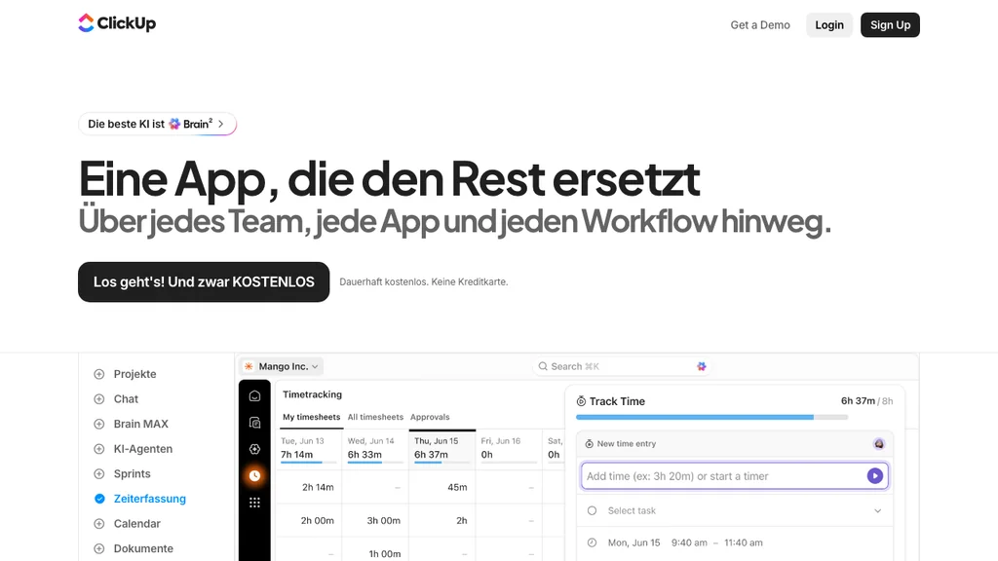This screenshot has height=561, width=998.
Task: Click the chevron in the Brain banner
Action: [x=221, y=124]
